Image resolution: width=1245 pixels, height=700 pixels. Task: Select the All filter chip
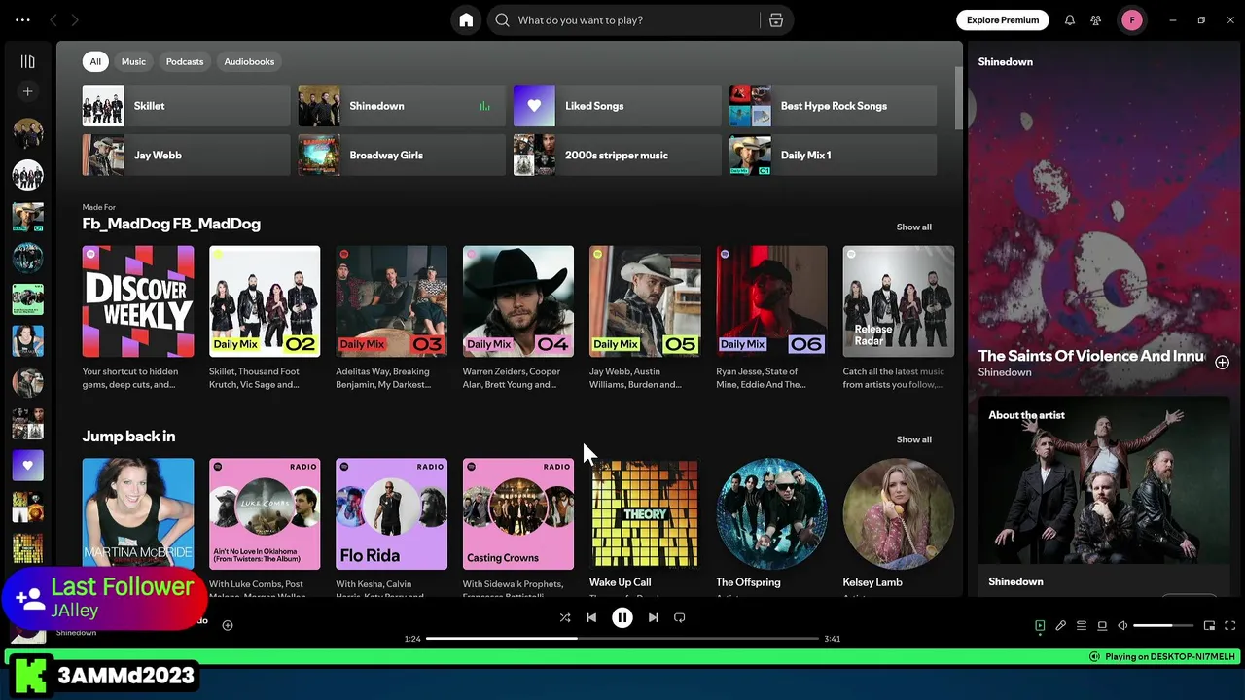pos(95,61)
